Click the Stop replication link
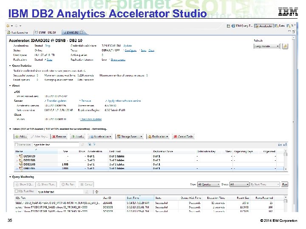Image resolution: width=306 pixels, height=229 pixels. click(50, 60)
